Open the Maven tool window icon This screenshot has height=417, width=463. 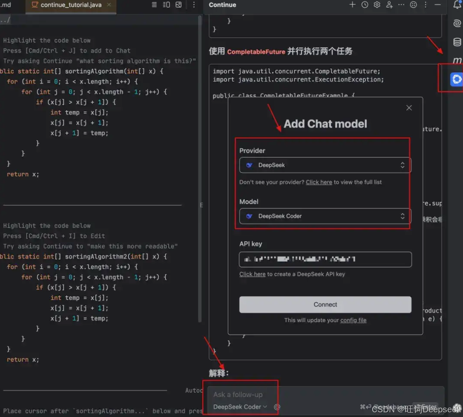457,60
